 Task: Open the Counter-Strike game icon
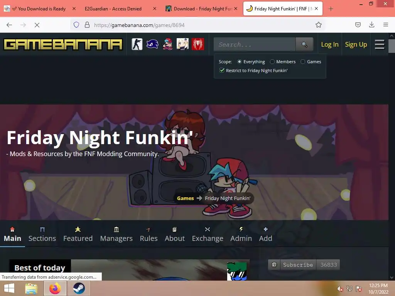pos(137,44)
